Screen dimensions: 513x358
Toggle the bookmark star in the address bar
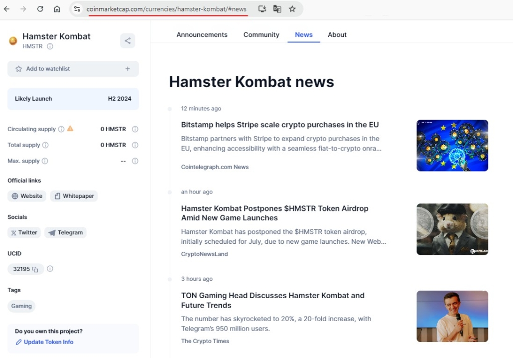(292, 9)
